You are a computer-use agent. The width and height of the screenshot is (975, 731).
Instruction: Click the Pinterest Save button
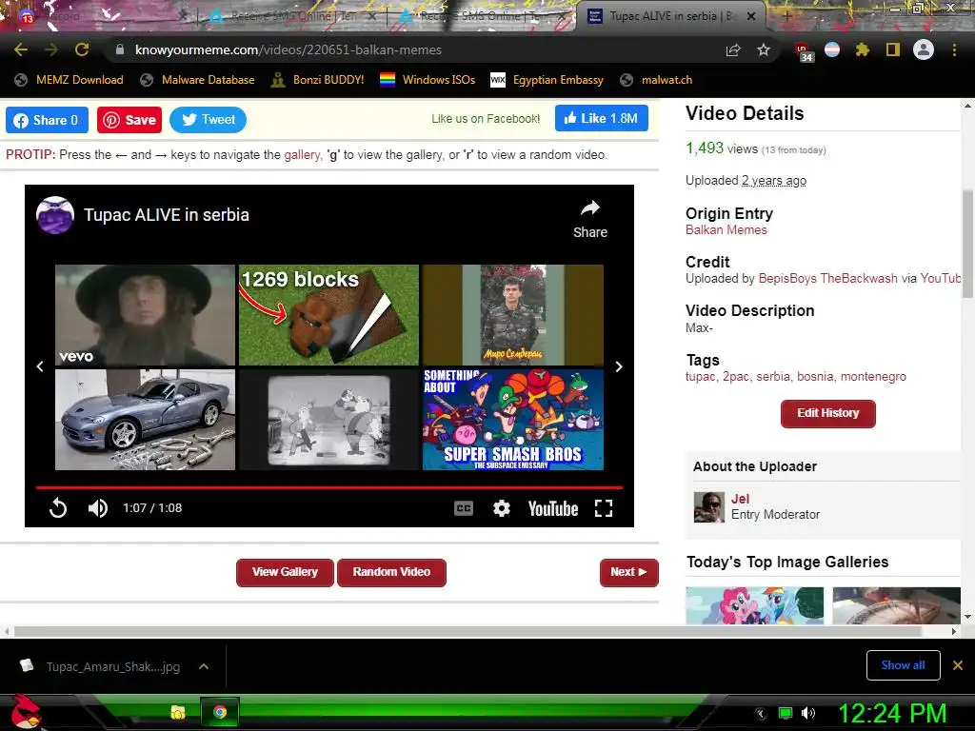point(129,120)
